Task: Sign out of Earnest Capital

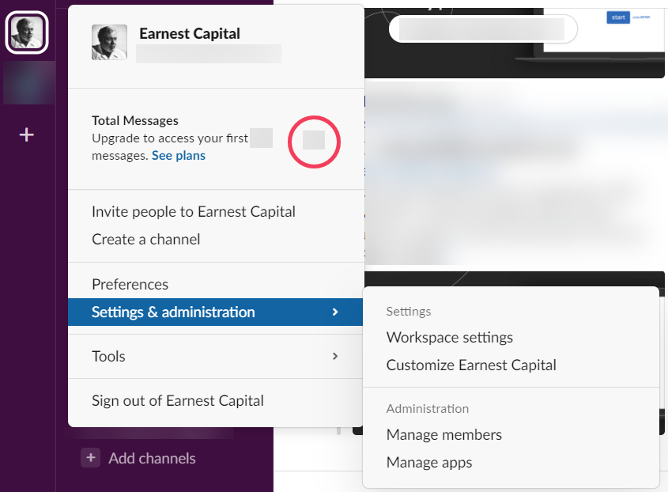Action: [x=178, y=401]
